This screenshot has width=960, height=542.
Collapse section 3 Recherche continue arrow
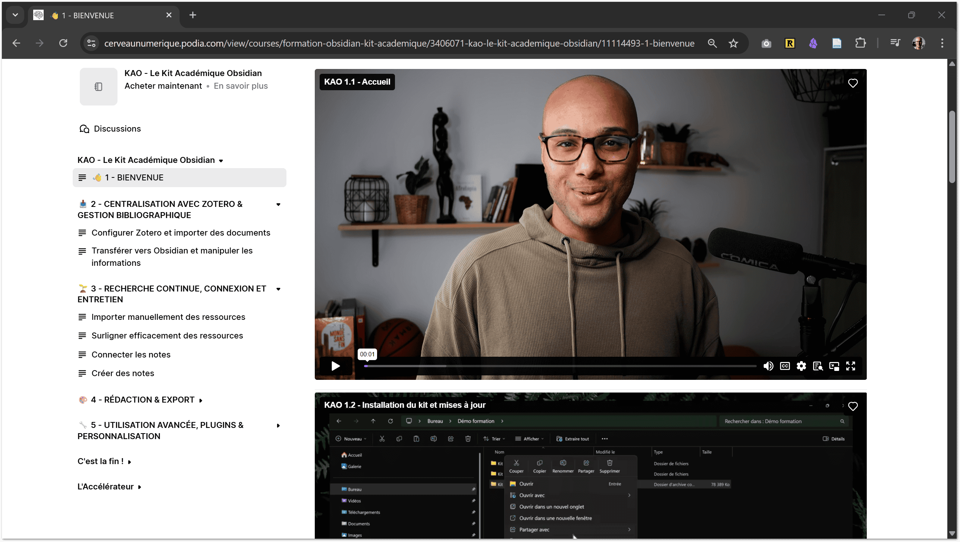278,289
